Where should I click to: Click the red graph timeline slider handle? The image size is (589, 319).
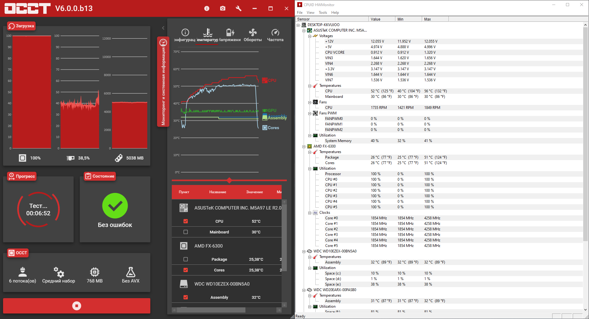[x=229, y=180]
